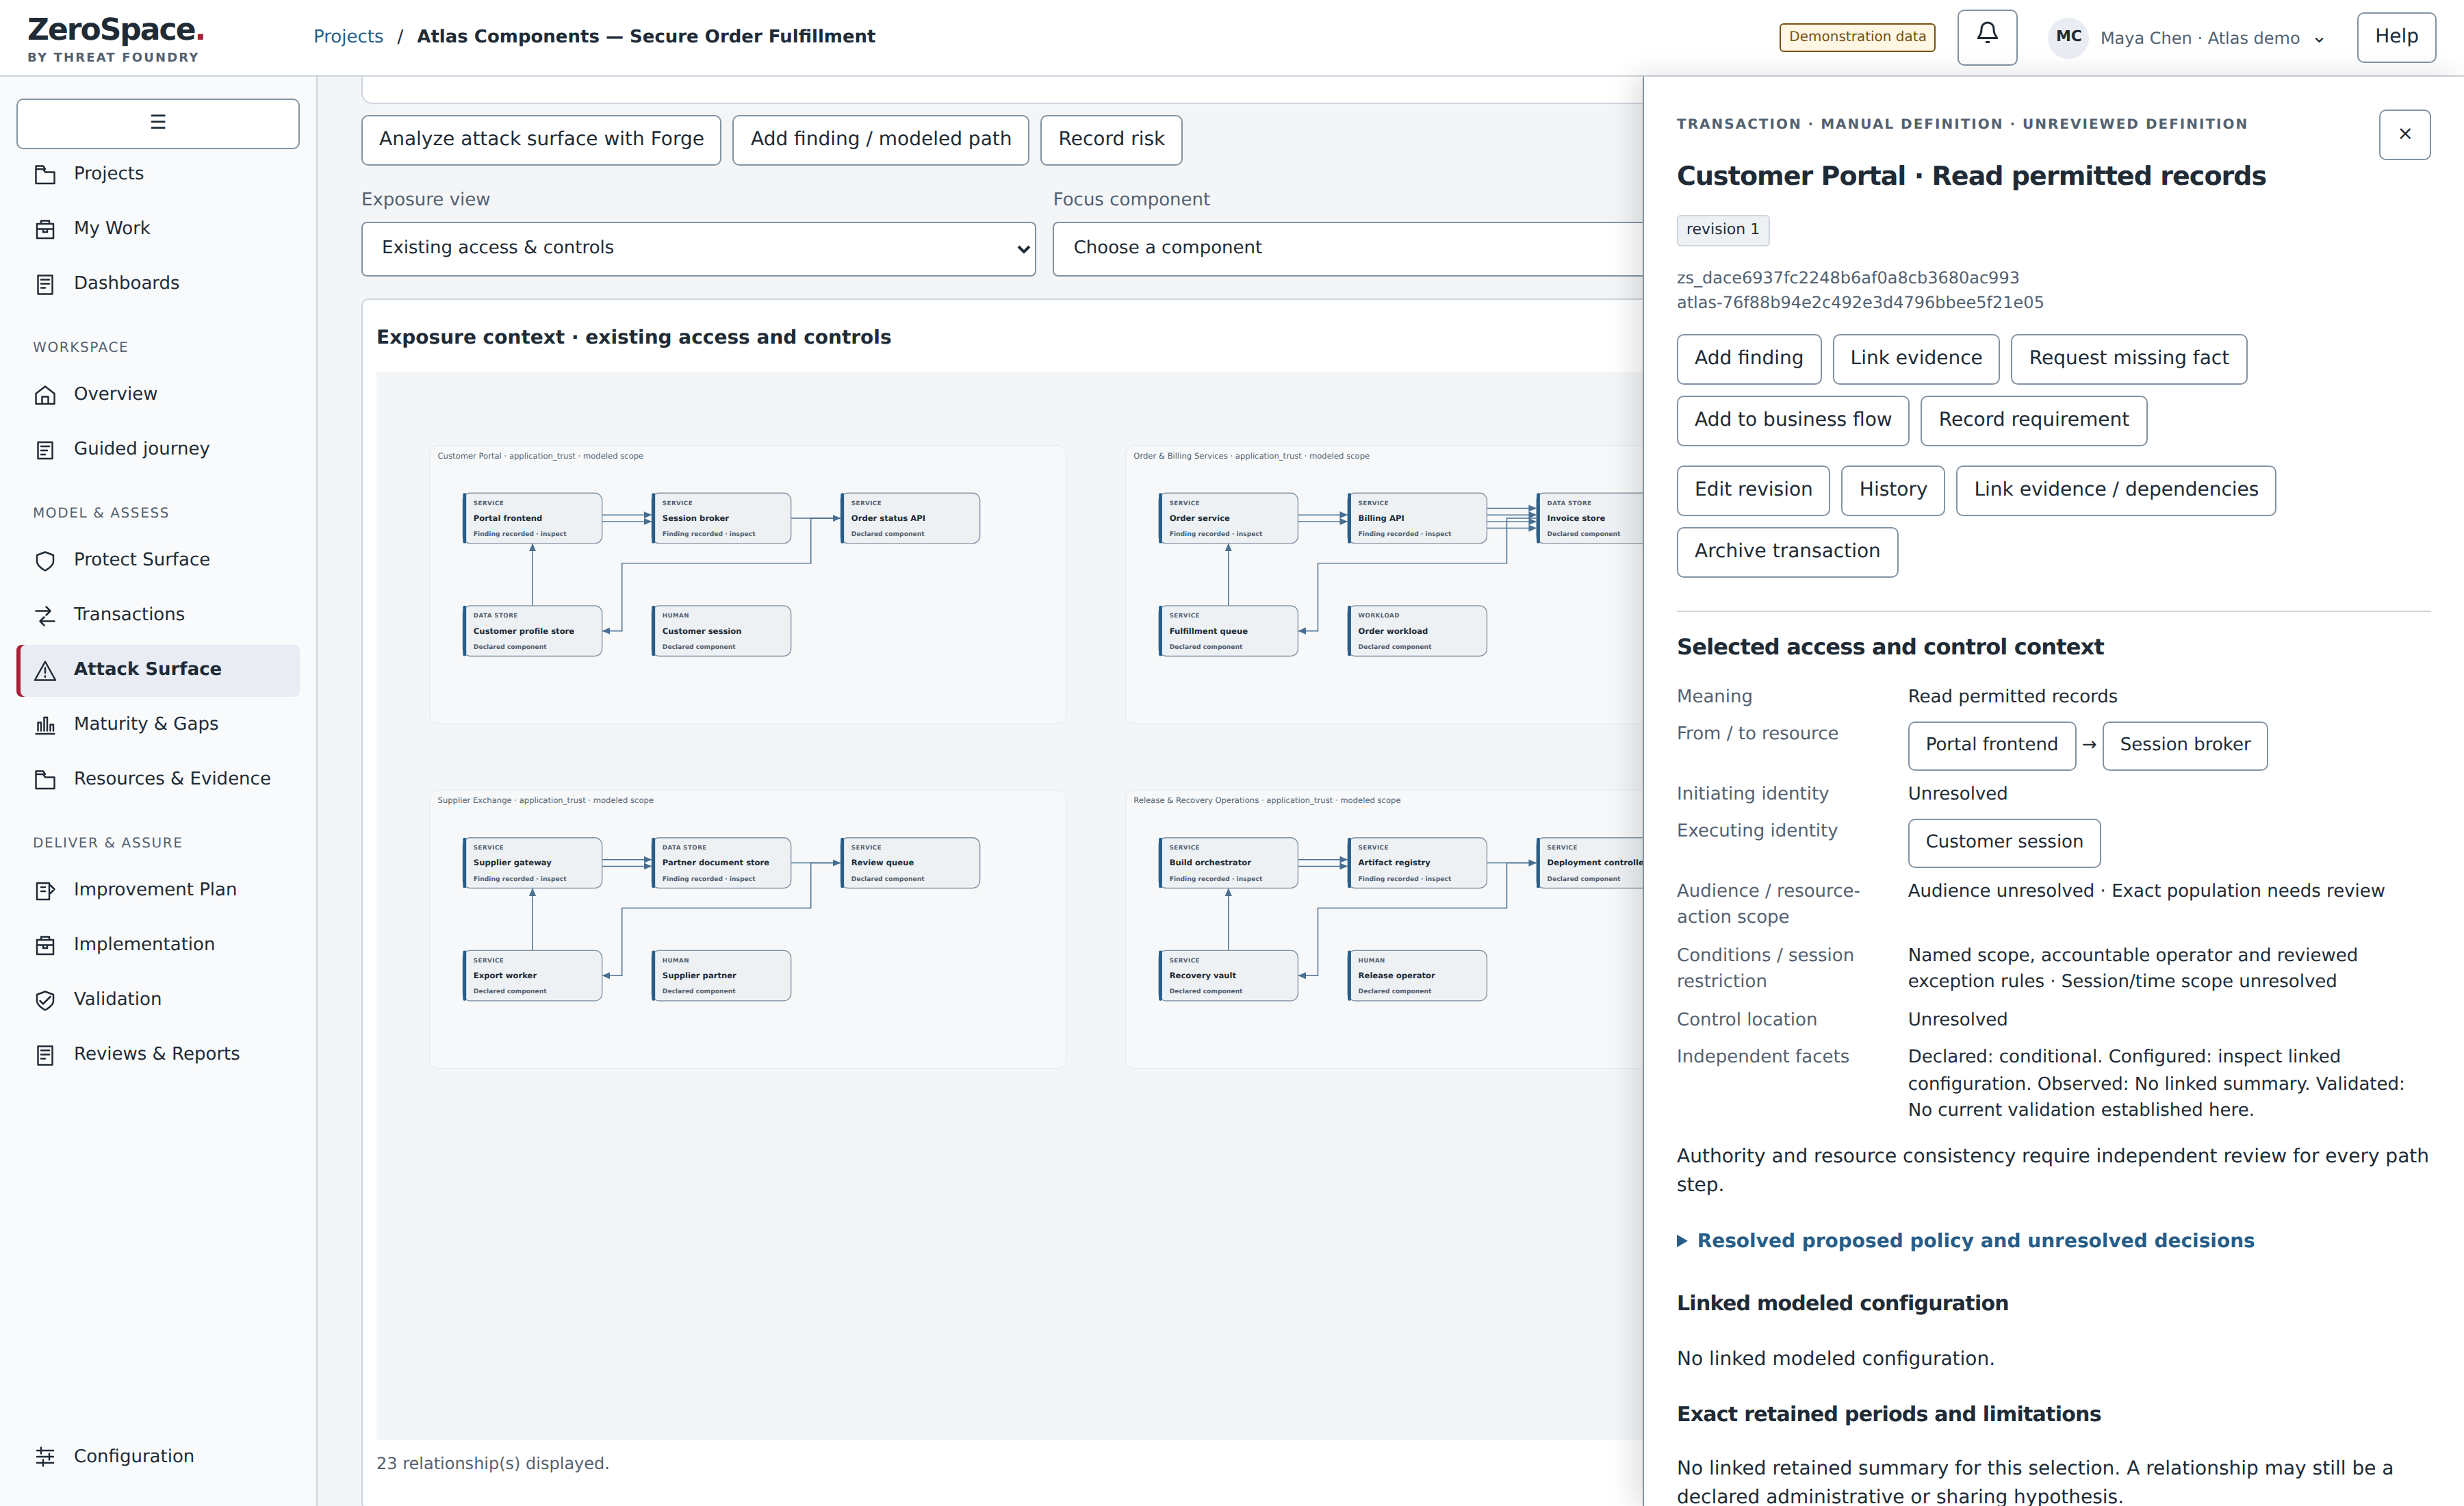Click the Projects folder icon in sidebar

(45, 175)
